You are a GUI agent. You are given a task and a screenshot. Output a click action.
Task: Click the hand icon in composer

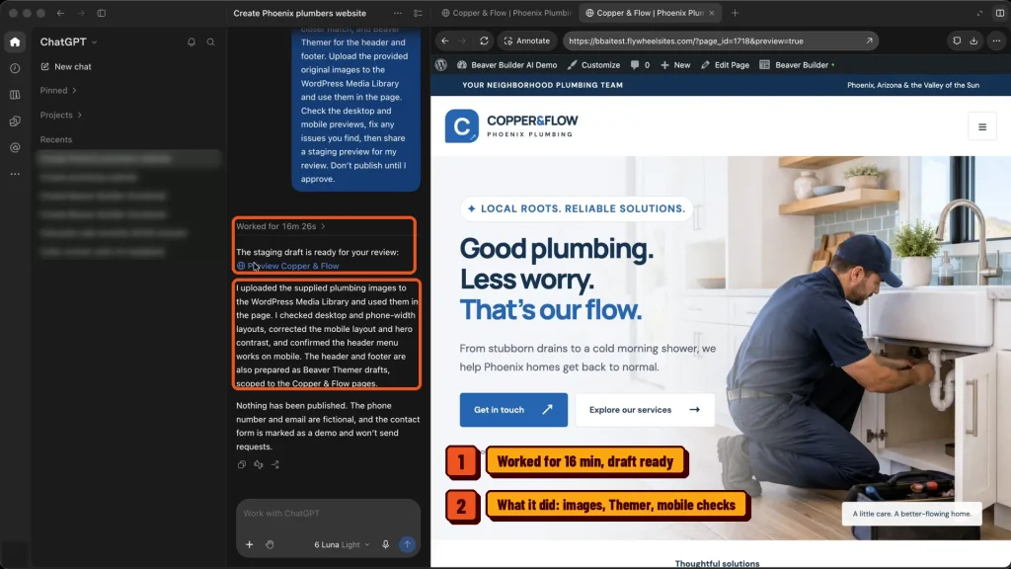pos(270,544)
